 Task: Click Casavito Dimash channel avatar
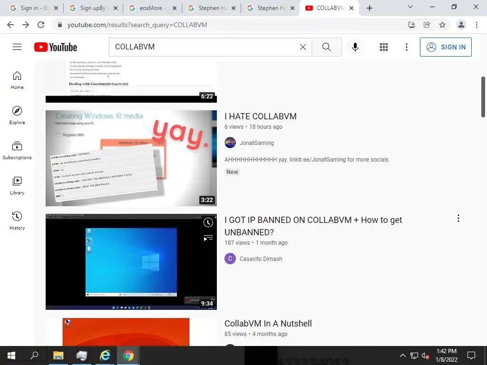[x=230, y=259]
